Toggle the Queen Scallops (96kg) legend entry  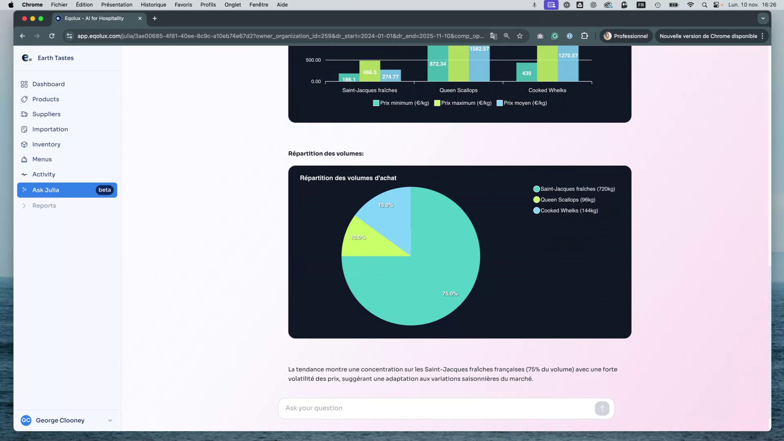(x=565, y=200)
